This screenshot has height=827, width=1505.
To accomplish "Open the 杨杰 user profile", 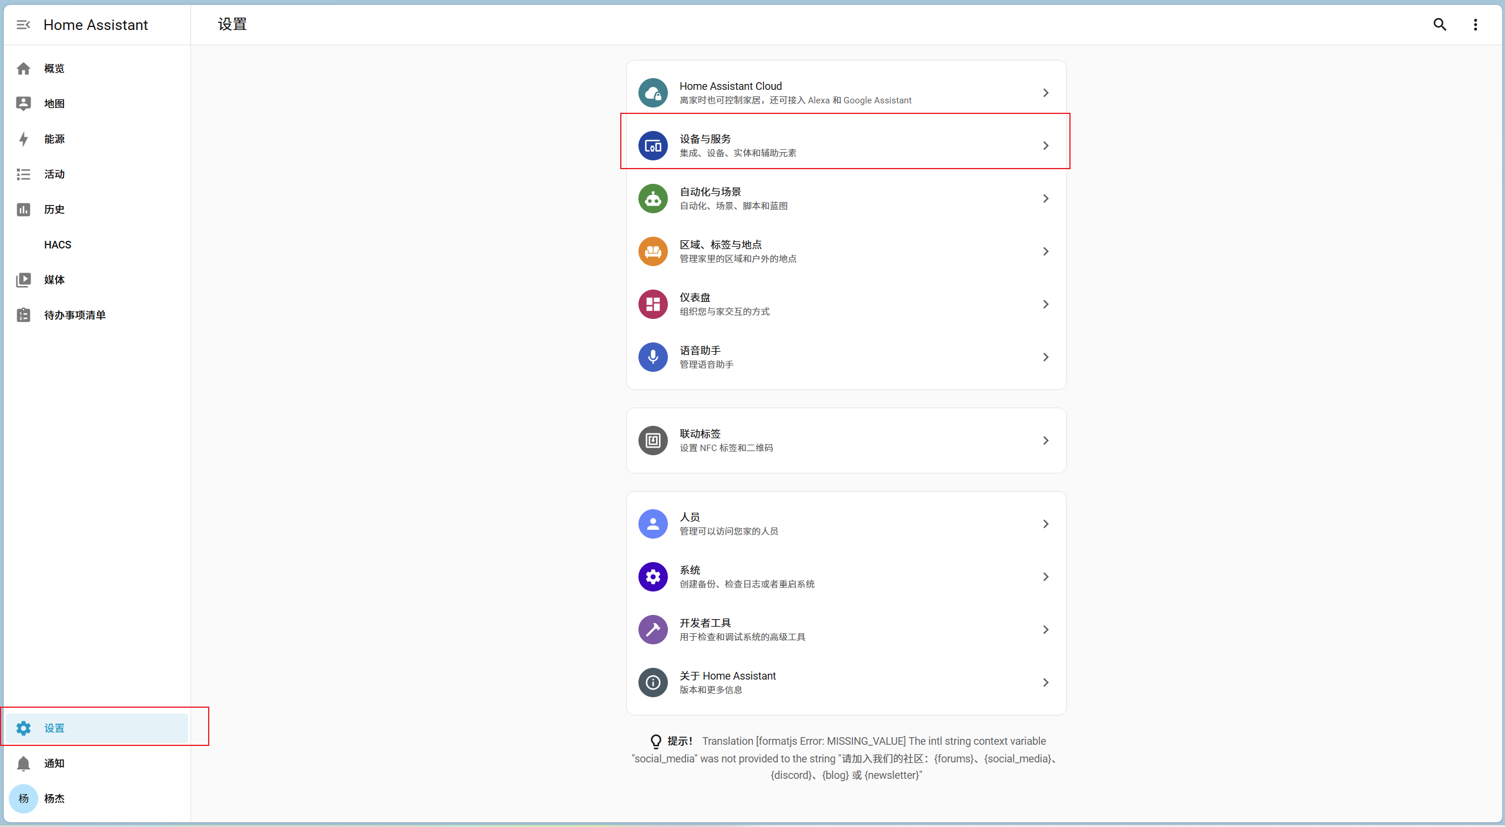I will click(54, 799).
